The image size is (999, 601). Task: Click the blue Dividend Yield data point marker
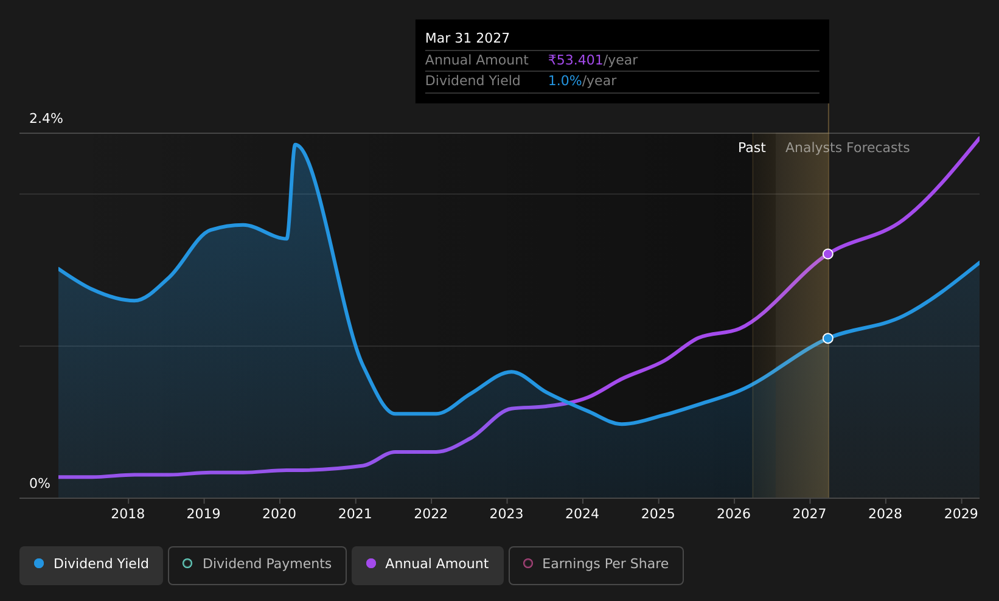click(828, 338)
